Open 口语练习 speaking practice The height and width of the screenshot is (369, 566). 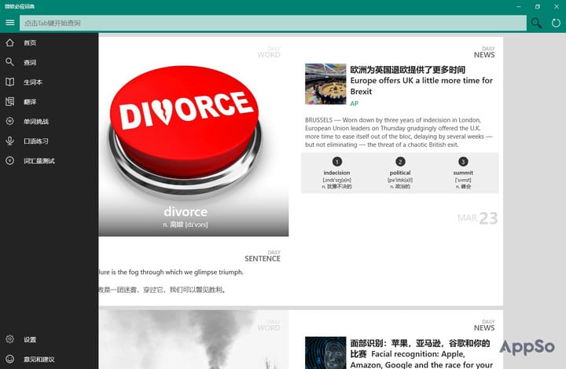[49, 141]
